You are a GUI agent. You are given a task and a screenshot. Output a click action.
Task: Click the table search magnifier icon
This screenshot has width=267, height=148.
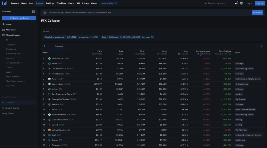click(x=45, y=47)
